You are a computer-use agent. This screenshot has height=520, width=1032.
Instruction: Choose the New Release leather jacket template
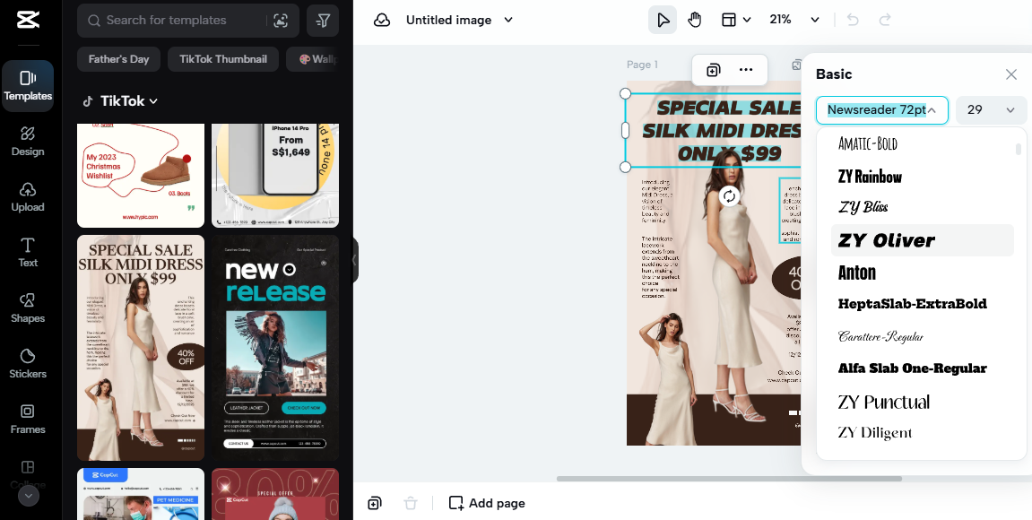[275, 348]
